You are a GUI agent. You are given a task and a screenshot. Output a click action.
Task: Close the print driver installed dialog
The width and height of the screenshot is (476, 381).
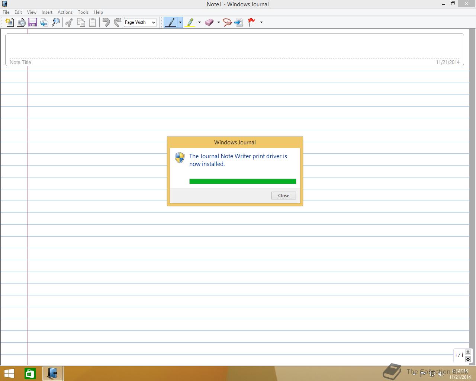[x=284, y=196]
